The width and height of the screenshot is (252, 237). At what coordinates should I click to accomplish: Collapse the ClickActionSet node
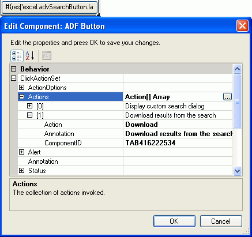(x=14, y=78)
